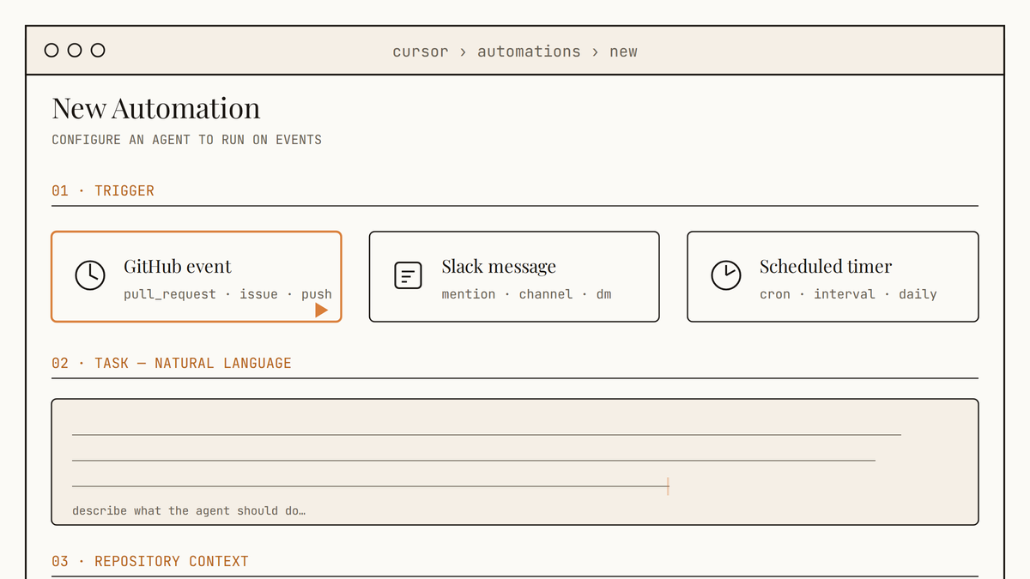Click the message icon in Slack card
Image resolution: width=1030 pixels, height=579 pixels.
coord(408,275)
